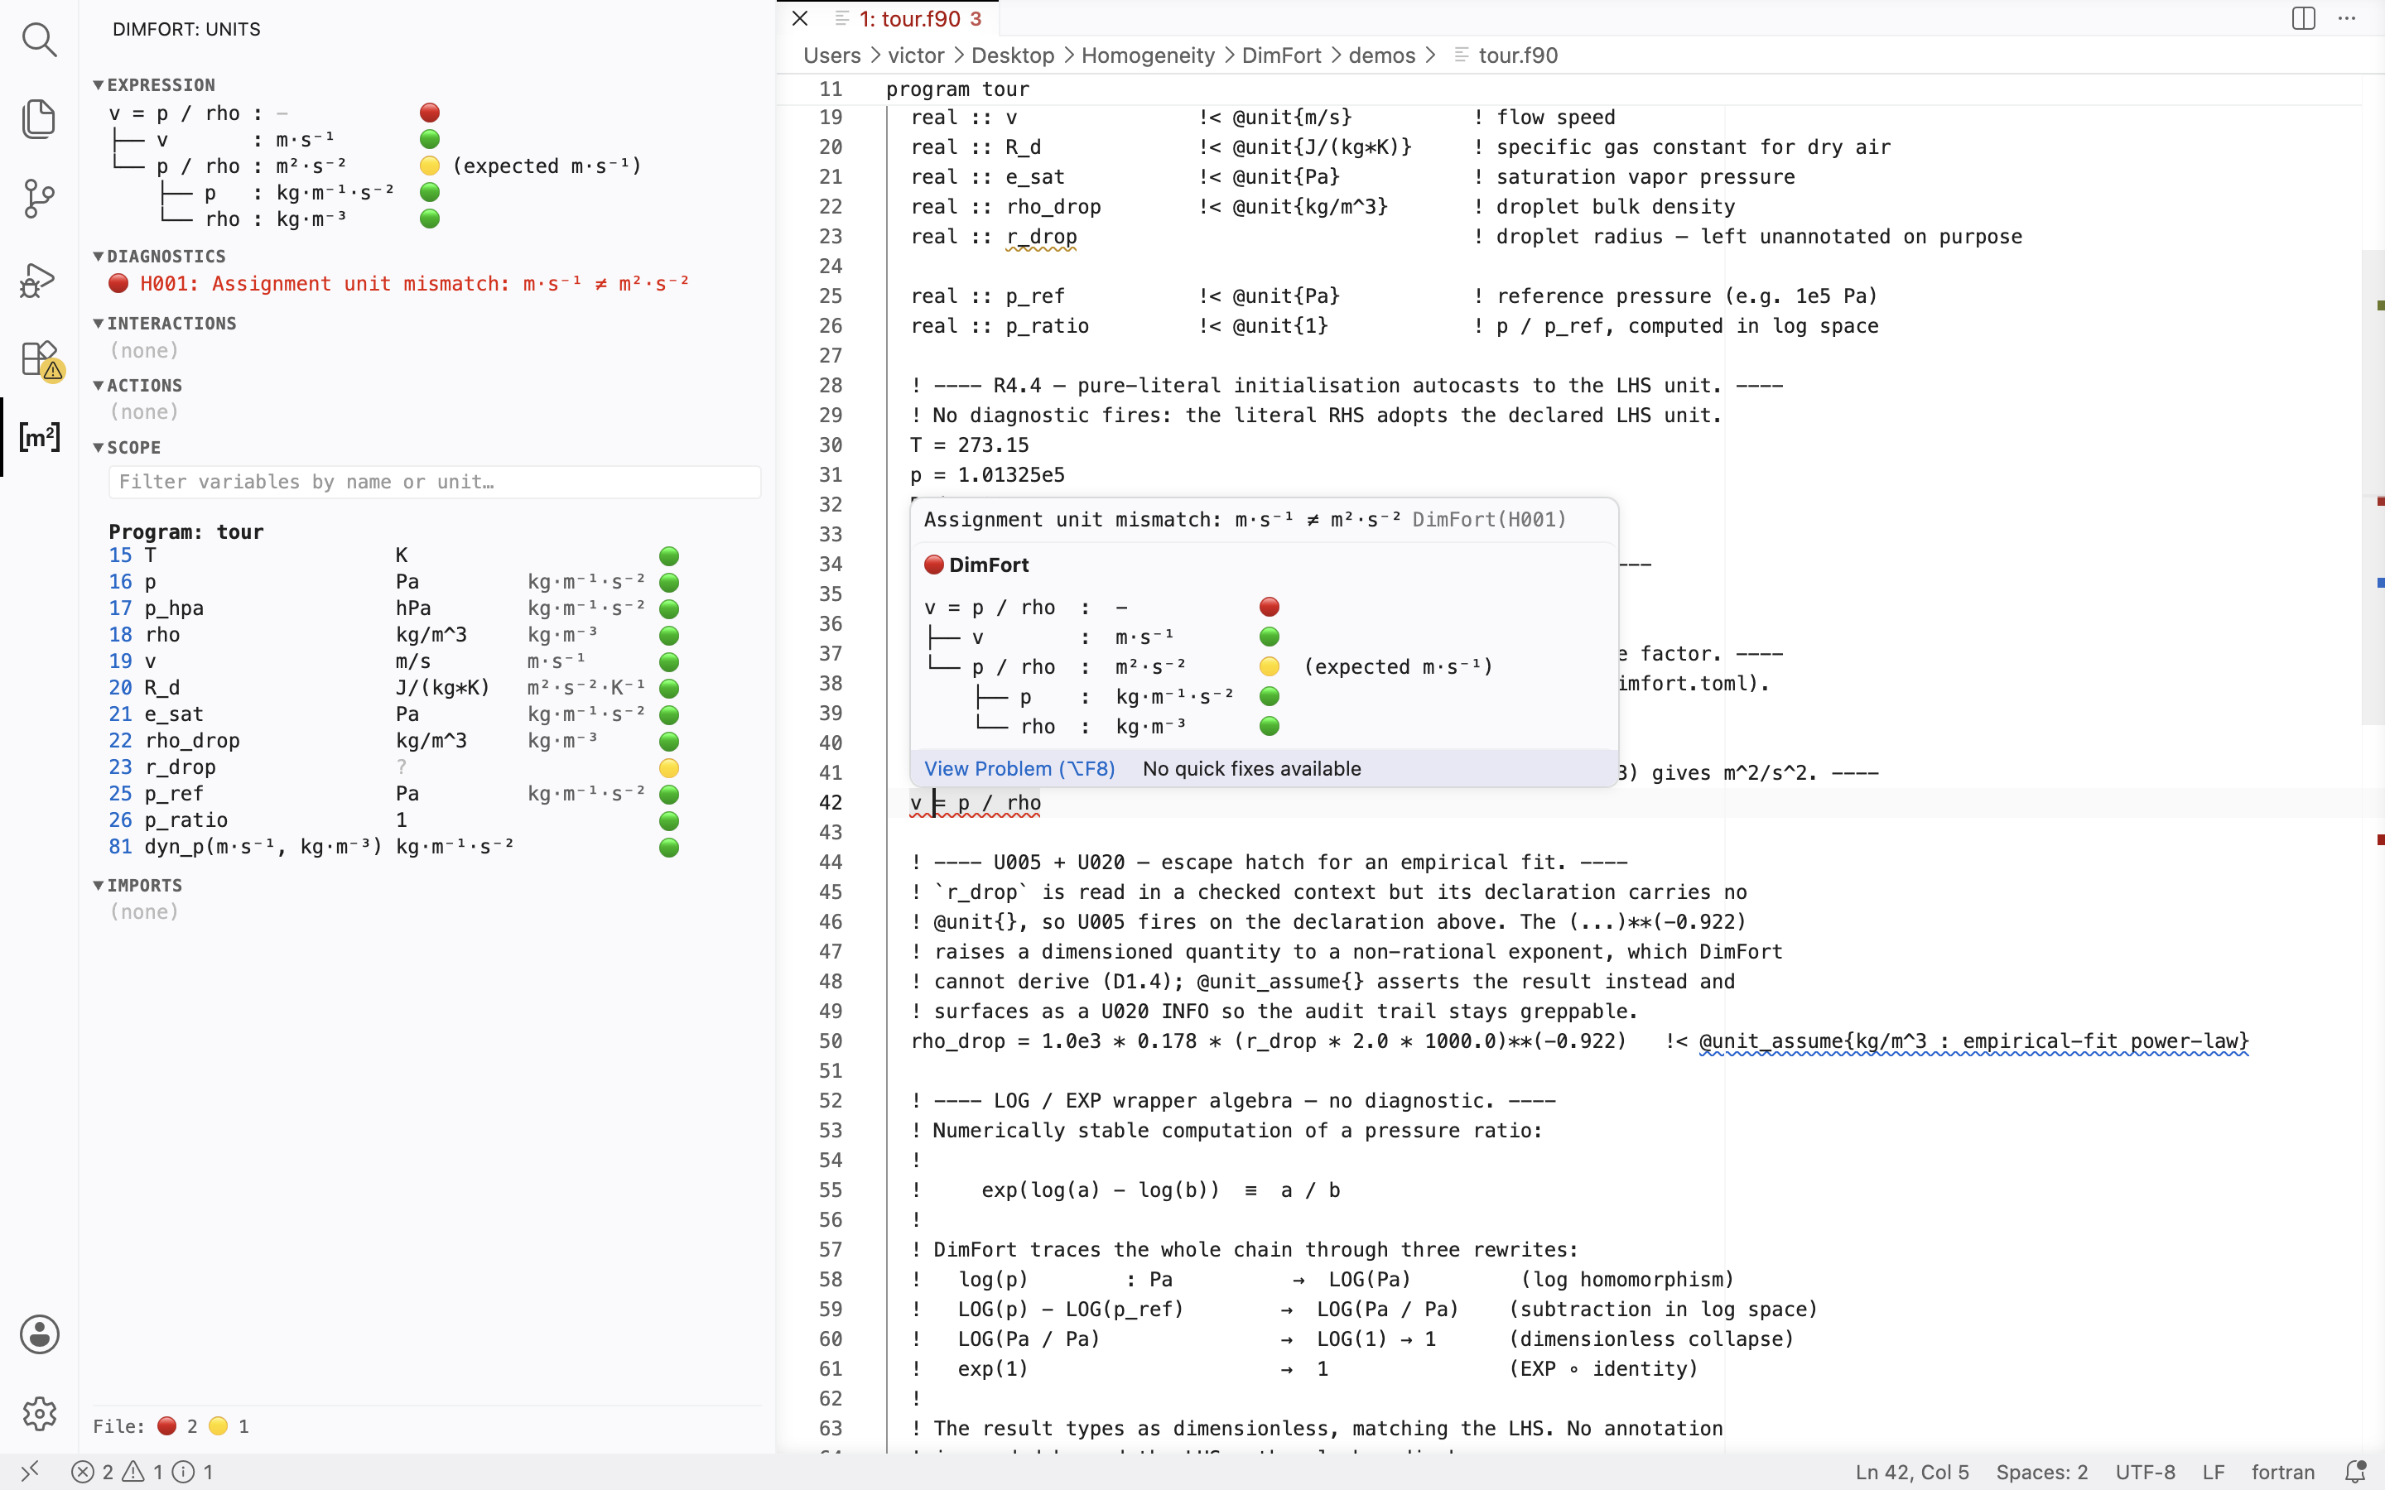2385x1490 pixels.
Task: Collapse the INTERACTIONS section
Action: point(165,323)
